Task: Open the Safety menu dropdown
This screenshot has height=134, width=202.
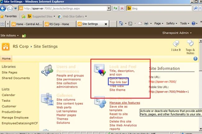Action: click(172, 23)
